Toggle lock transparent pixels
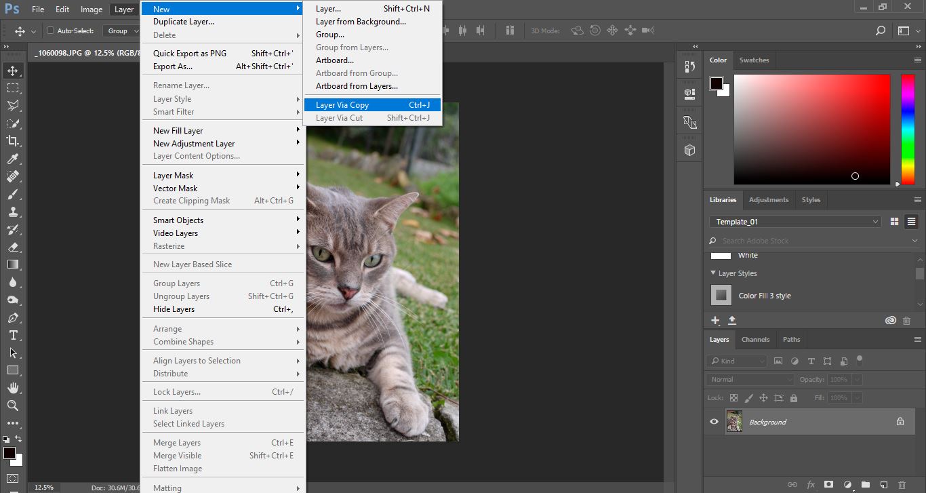This screenshot has height=493, width=926. [733, 398]
